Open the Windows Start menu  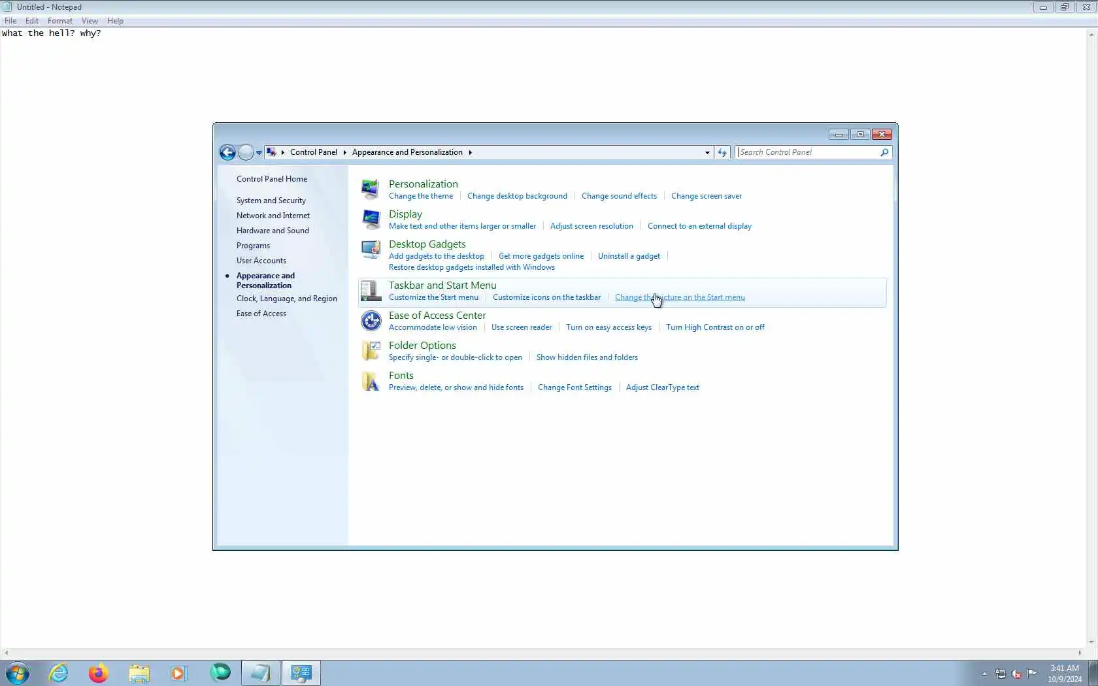[x=18, y=673]
